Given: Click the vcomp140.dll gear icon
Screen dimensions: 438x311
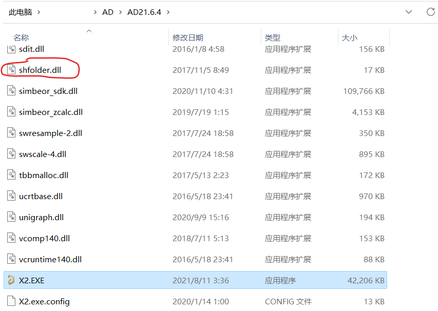Looking at the screenshot, I should tap(11, 238).
